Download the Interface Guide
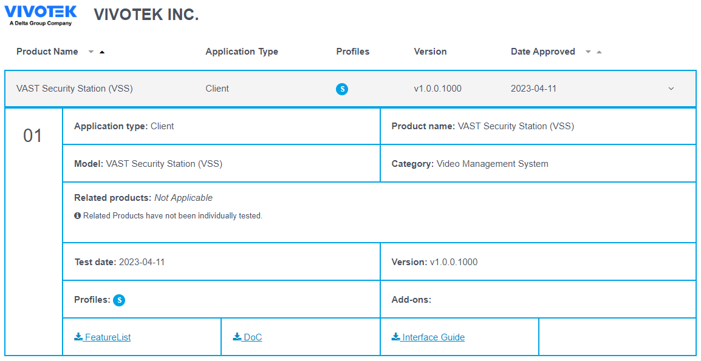This screenshot has height=361, width=701. tap(428, 337)
